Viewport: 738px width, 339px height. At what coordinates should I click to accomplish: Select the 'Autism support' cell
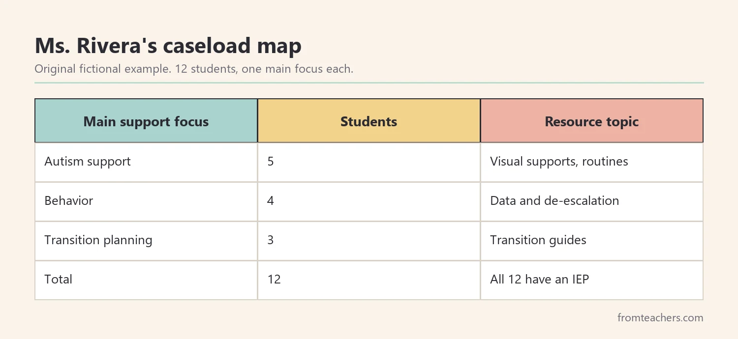pyautogui.click(x=146, y=162)
